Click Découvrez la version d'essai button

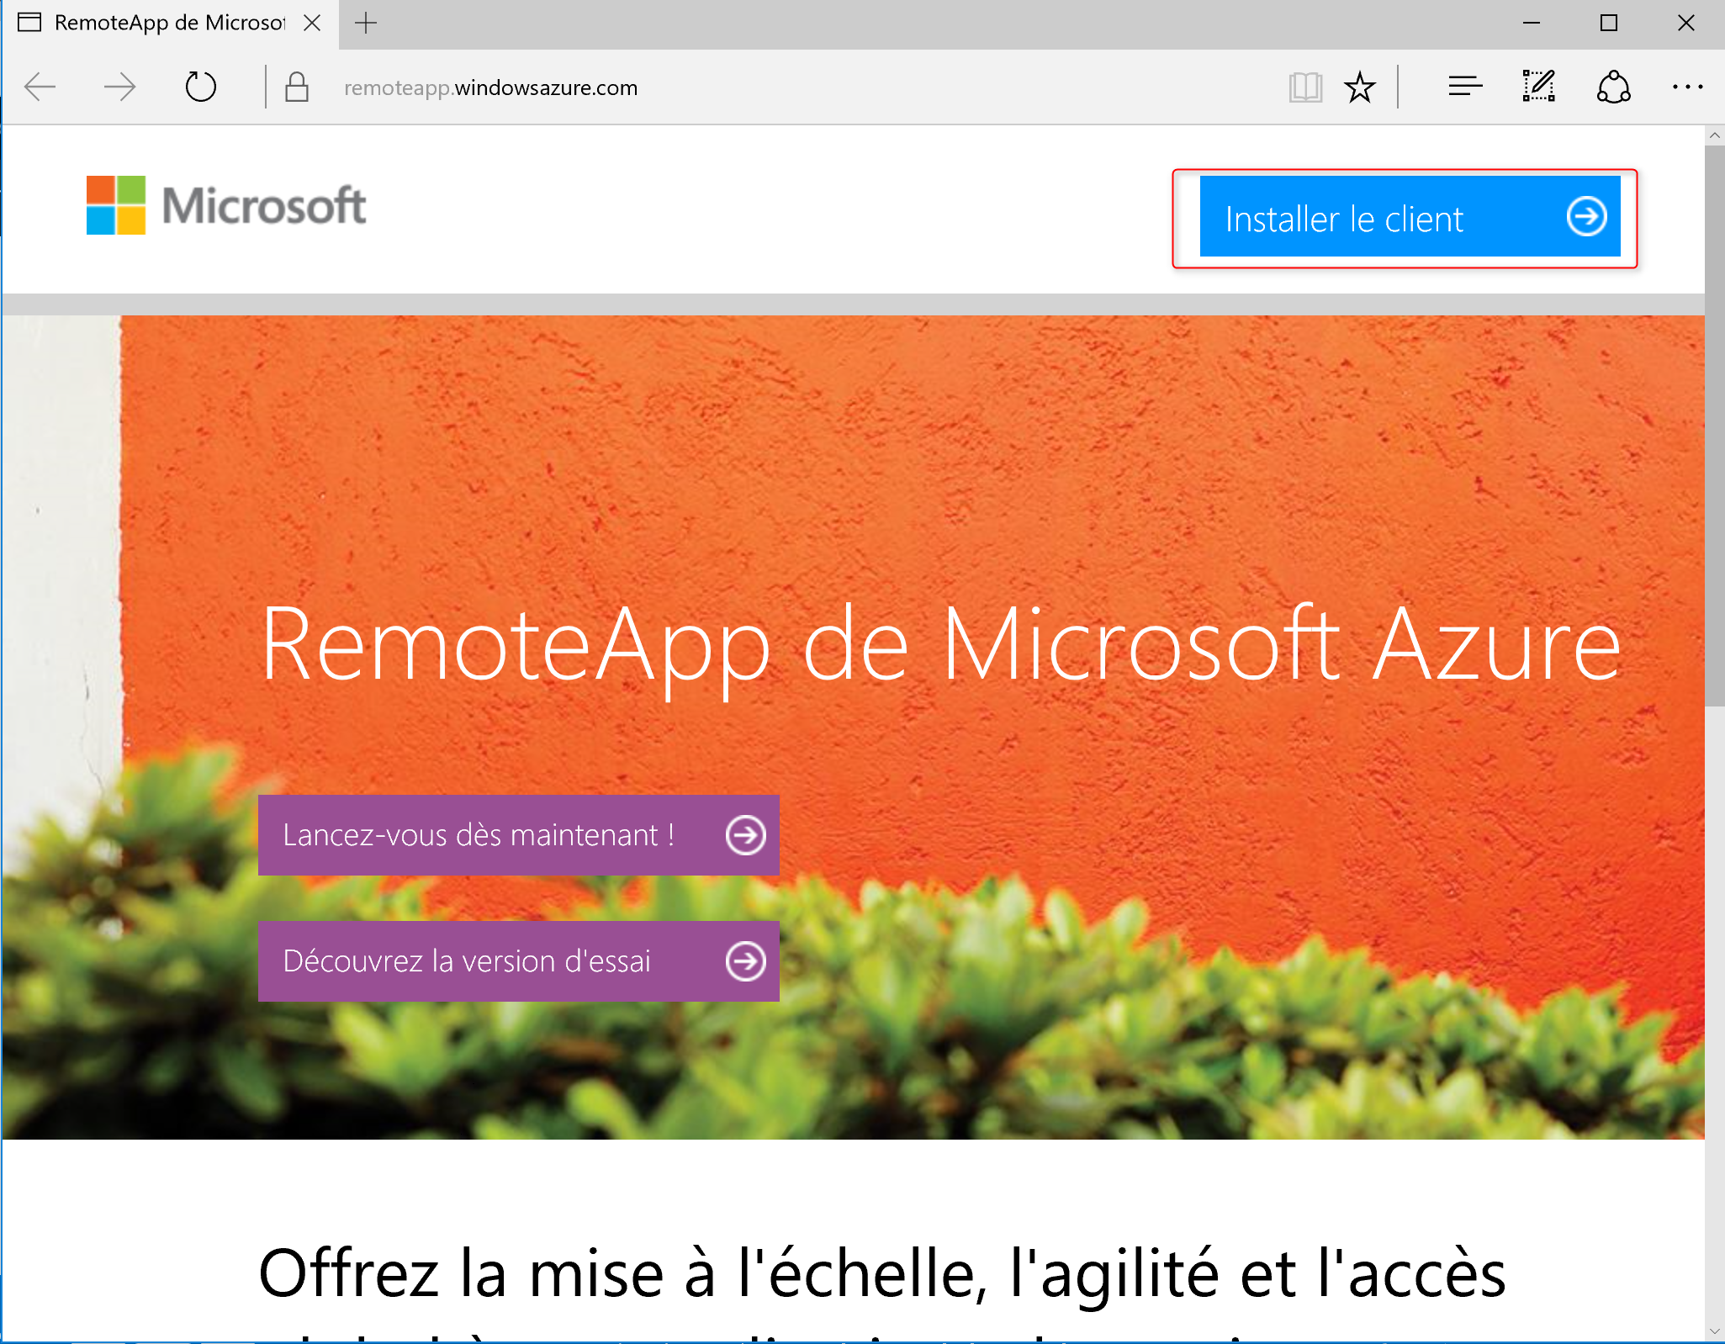coord(518,961)
